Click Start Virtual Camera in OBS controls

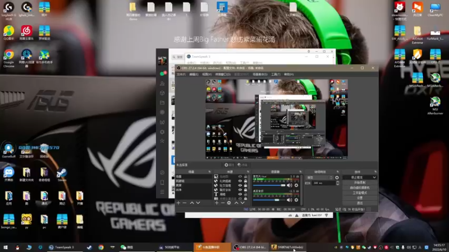pos(360,188)
